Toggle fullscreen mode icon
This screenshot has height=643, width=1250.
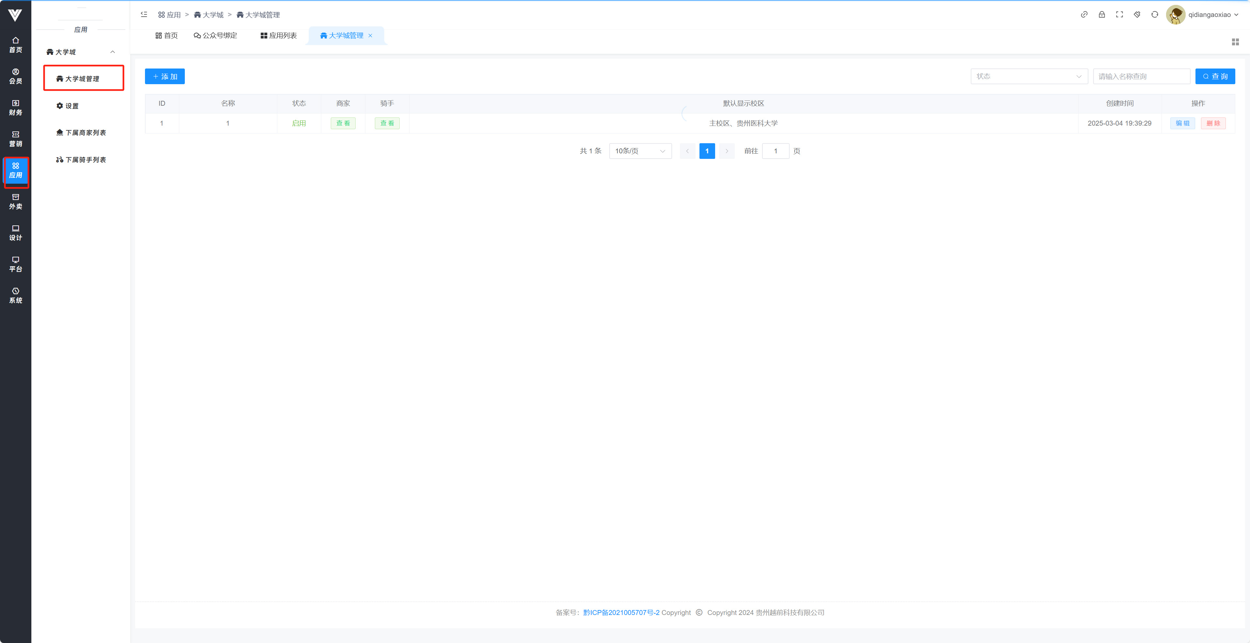tap(1119, 15)
